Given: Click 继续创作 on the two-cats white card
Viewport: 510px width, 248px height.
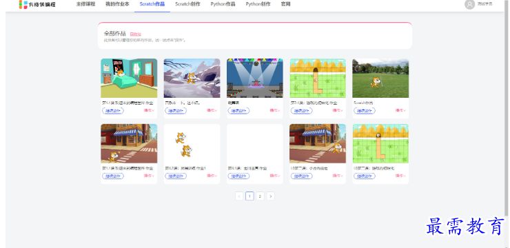Looking at the screenshot, I should click(x=176, y=176).
